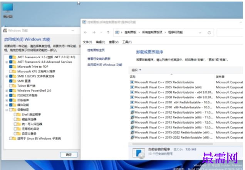Image resolution: width=245 pixels, height=170 pixels.
Task: Check the Shell Launcher checkbox
Action: coord(15,114)
